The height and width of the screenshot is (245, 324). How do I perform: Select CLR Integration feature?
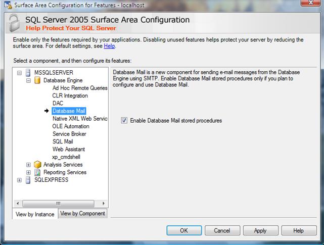70,95
